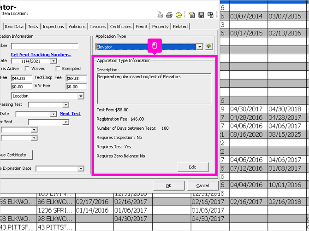
Task: Expand the Location combo box
Action: click(81, 96)
